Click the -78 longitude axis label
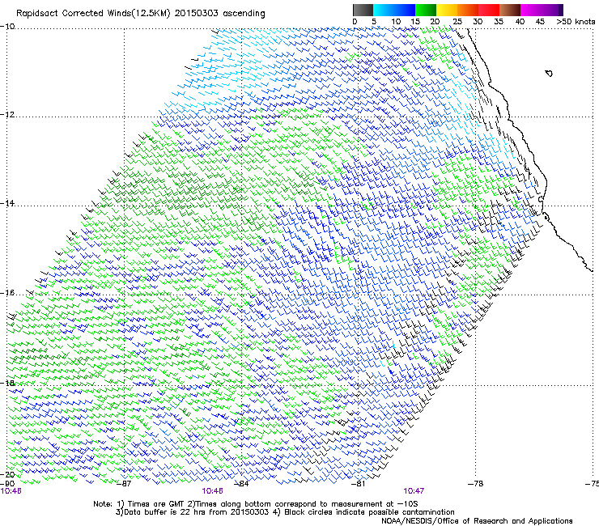This screenshot has width=599, height=526. pyautogui.click(x=475, y=484)
